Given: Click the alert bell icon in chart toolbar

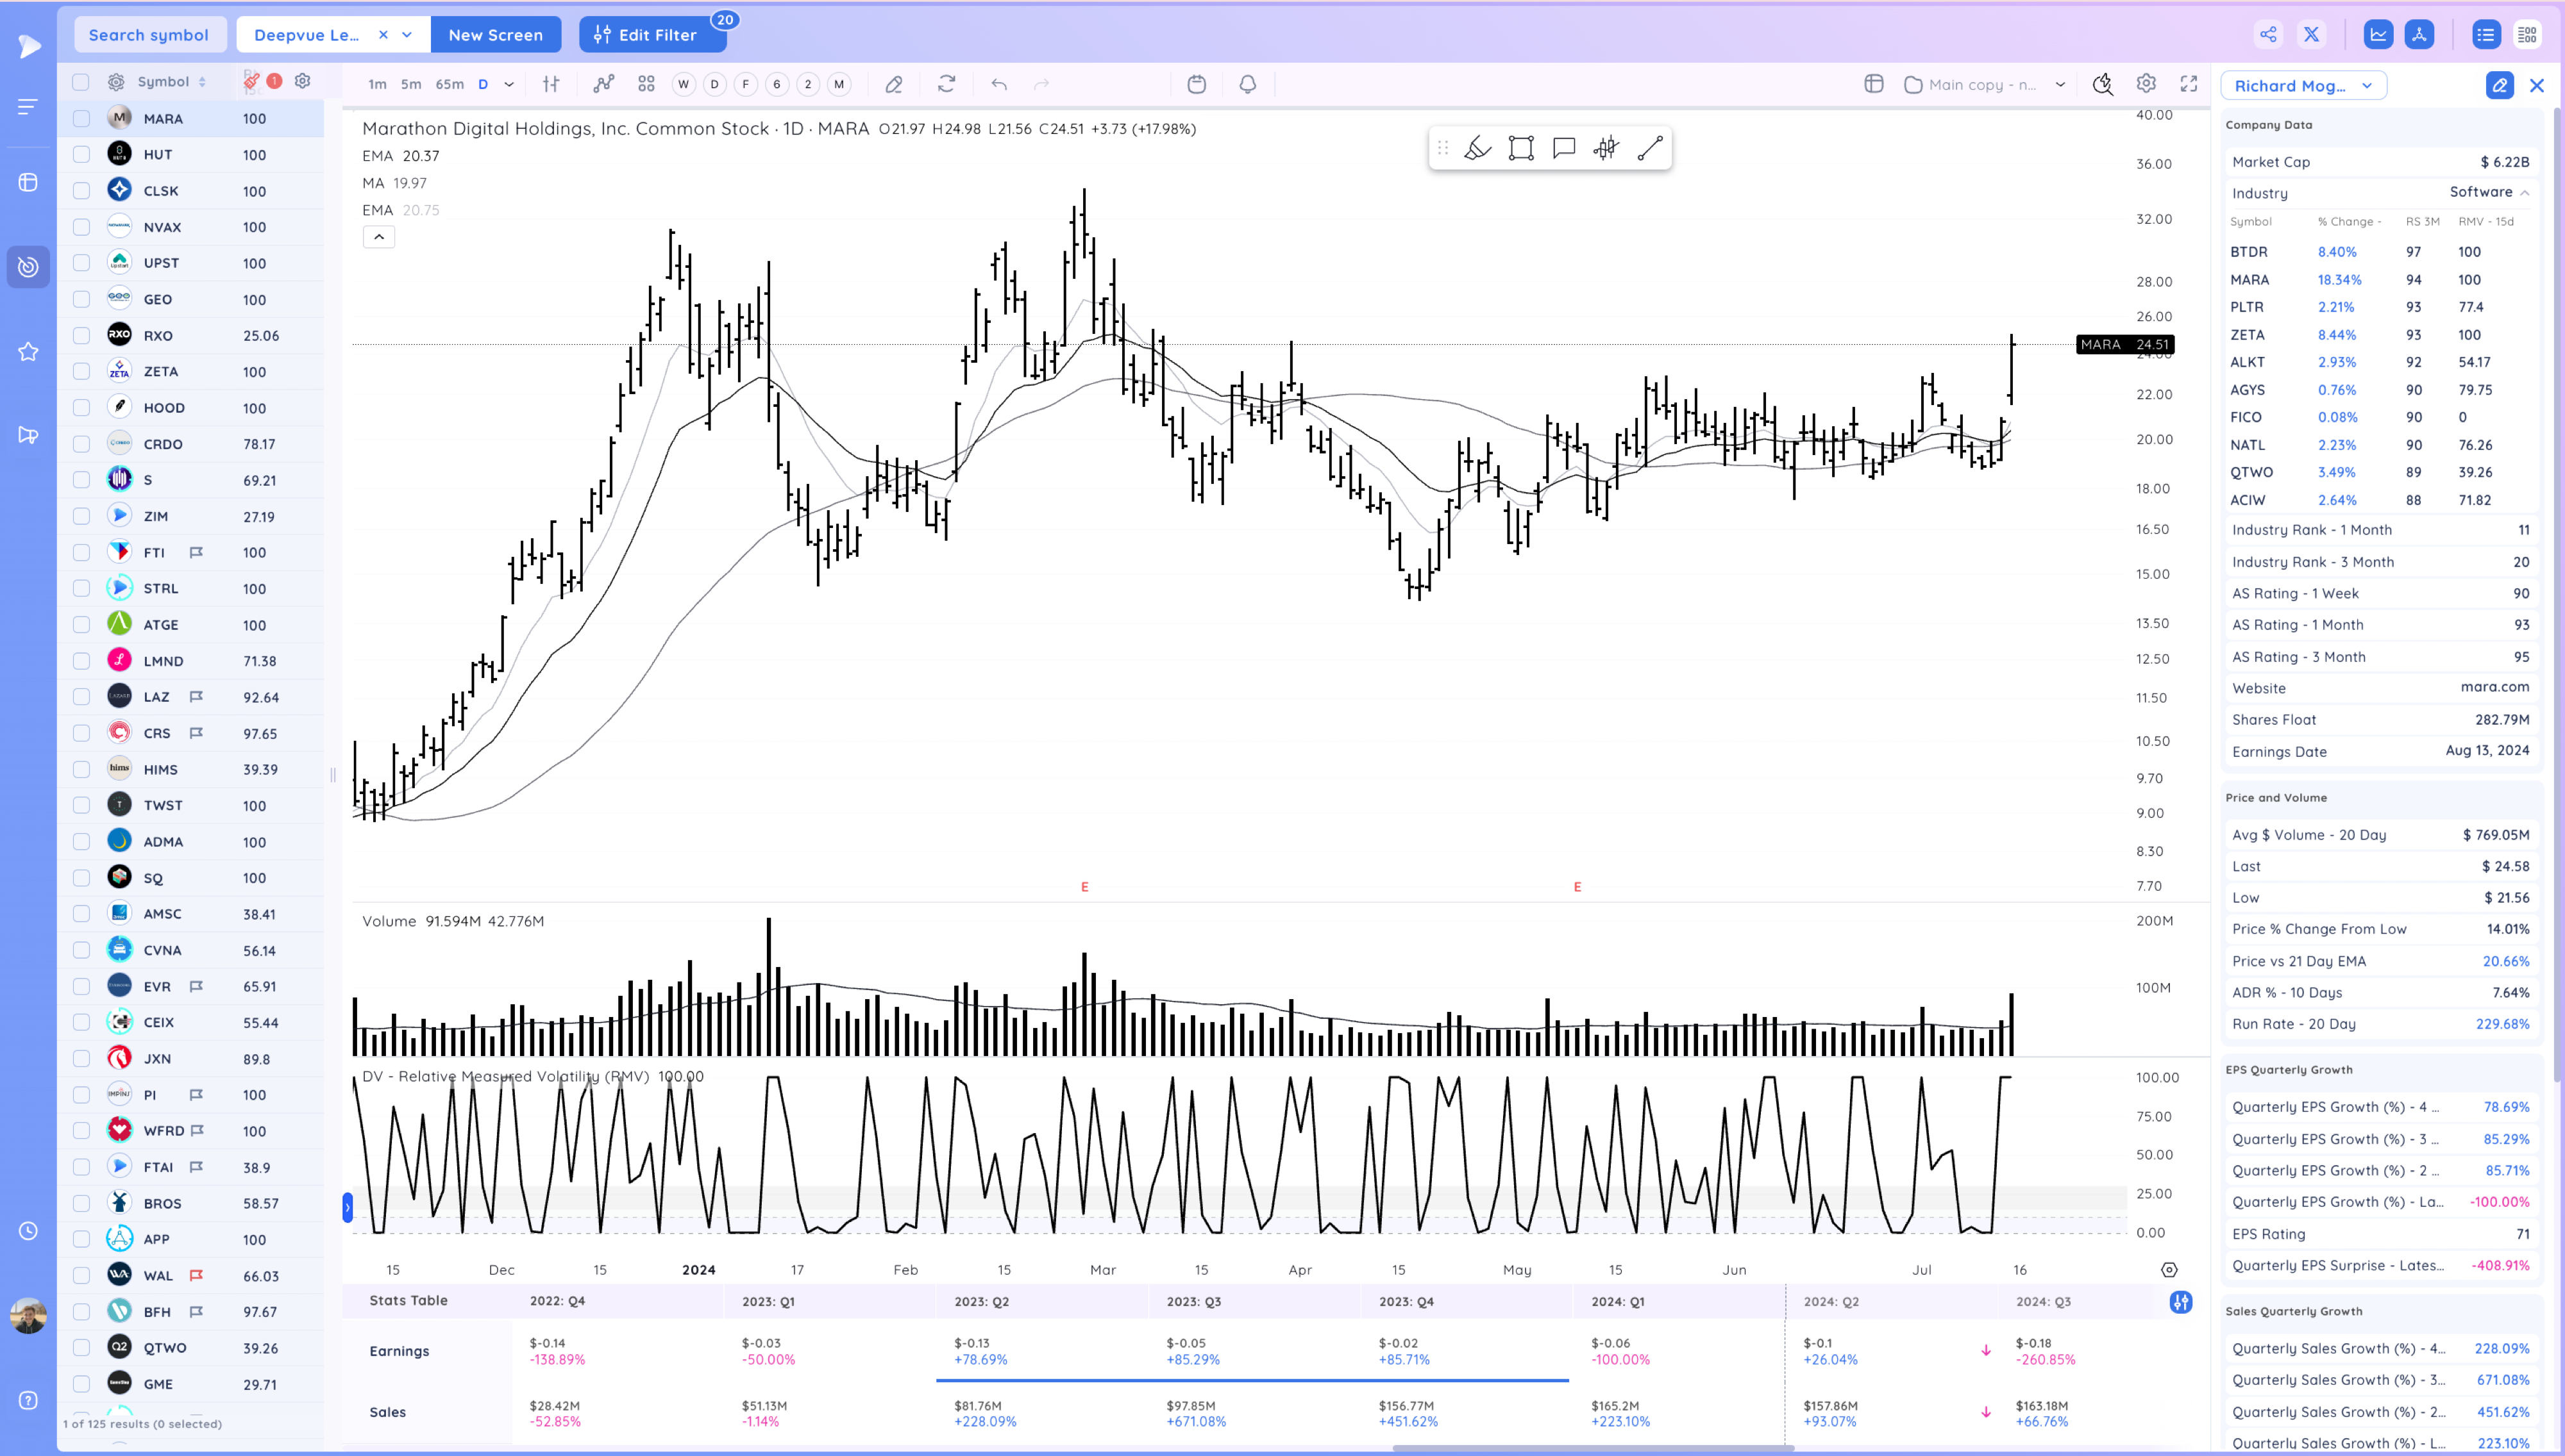Looking at the screenshot, I should [1247, 84].
